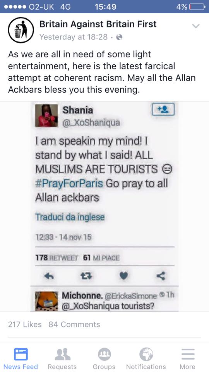The width and height of the screenshot is (209, 372).
Task: Tap the Traduci da inglese link
Action: click(x=70, y=217)
